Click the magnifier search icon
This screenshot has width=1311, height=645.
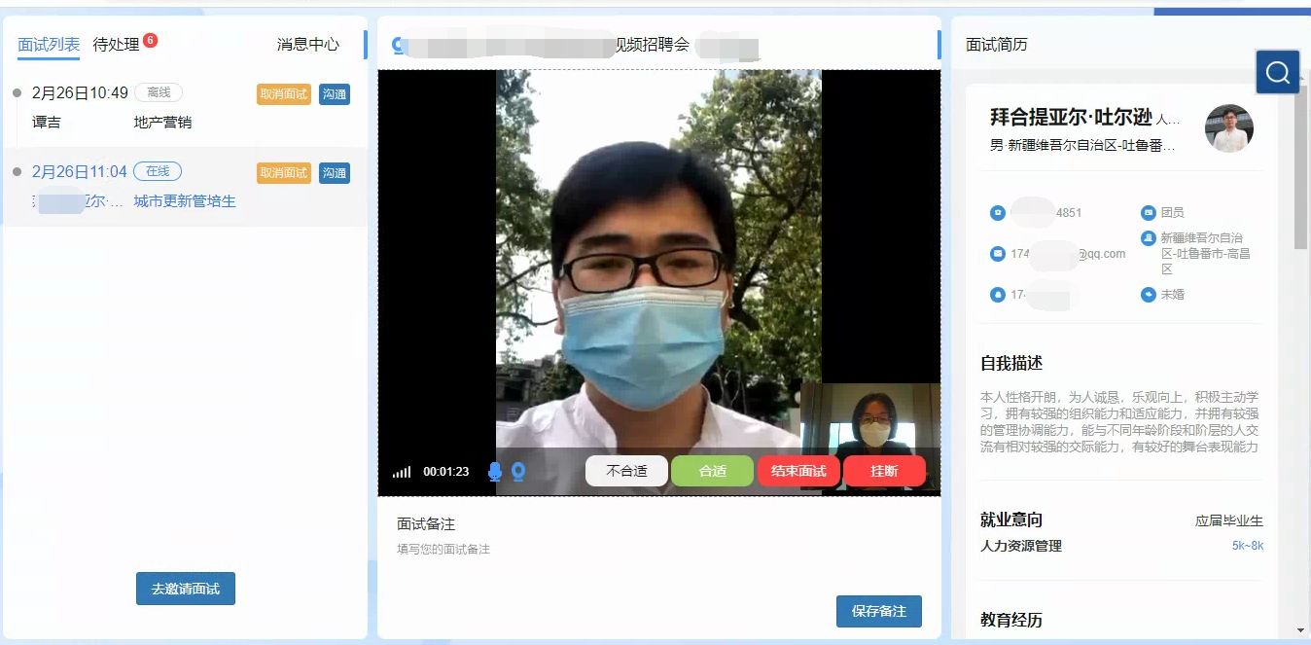coord(1277,72)
